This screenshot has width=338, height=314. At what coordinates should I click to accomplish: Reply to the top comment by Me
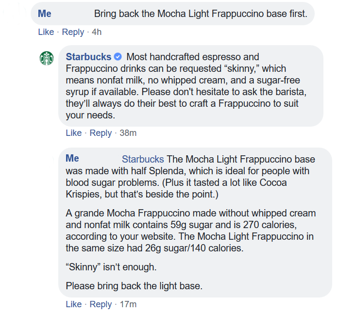pos(73,32)
